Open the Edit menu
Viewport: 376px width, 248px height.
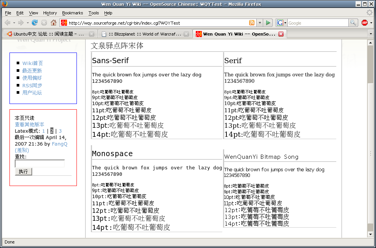[x=20, y=13]
